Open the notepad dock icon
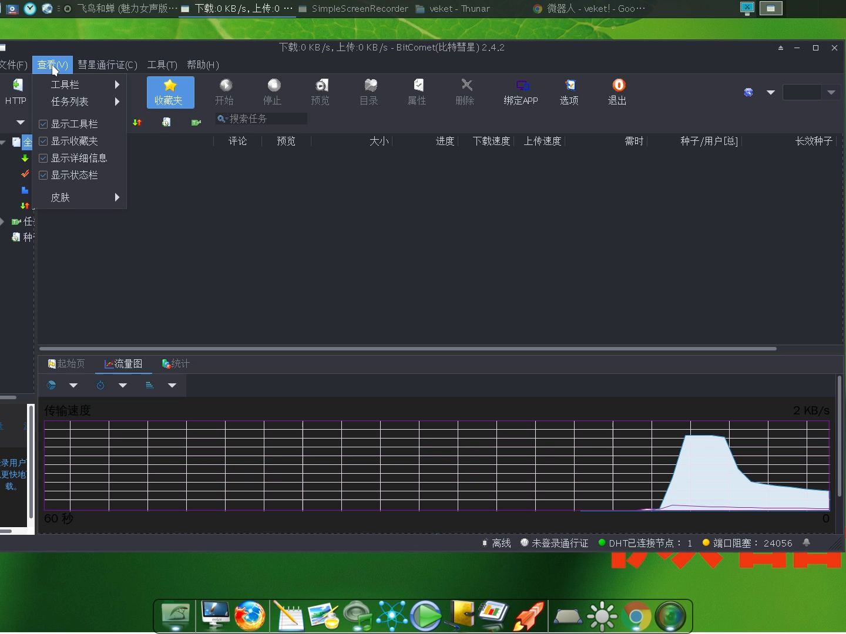Viewport: 846px width, 634px height. [x=288, y=616]
